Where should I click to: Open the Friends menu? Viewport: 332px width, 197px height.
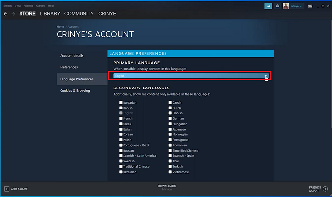(28, 6)
